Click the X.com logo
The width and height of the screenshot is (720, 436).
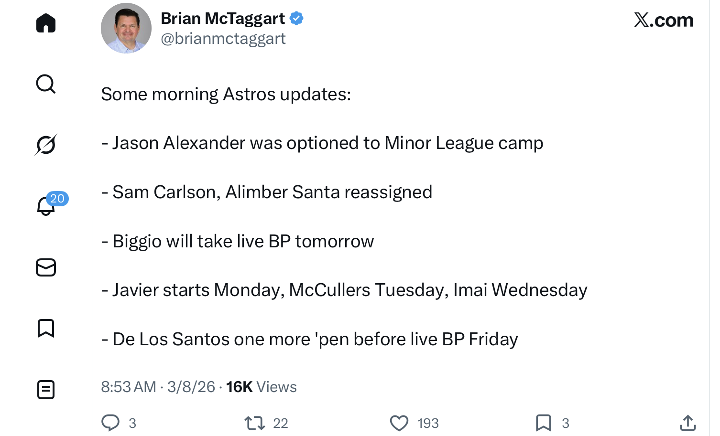click(x=664, y=20)
